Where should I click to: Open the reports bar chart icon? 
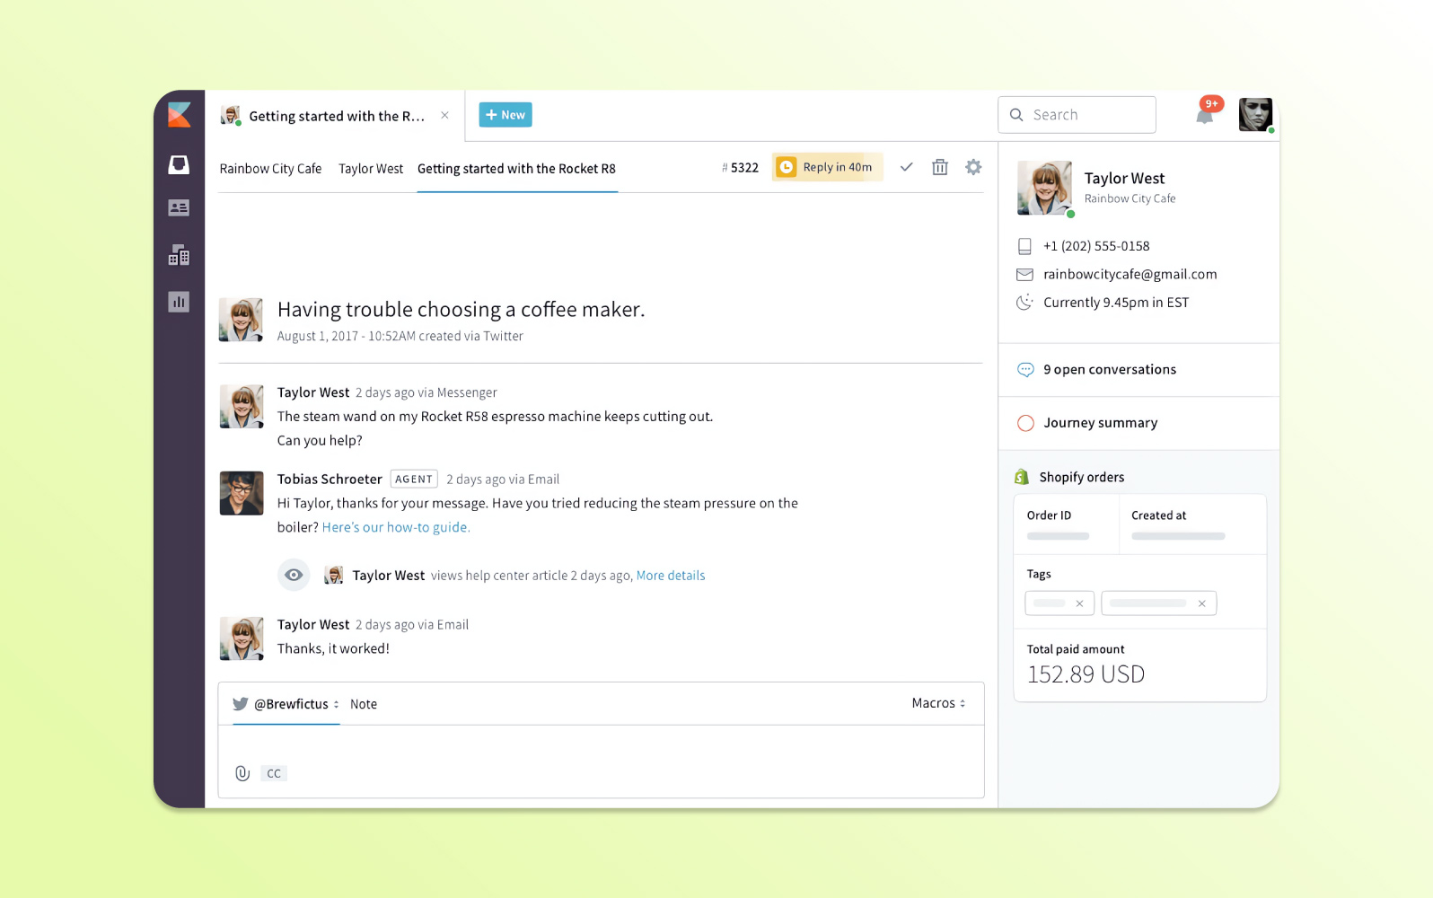point(179,302)
